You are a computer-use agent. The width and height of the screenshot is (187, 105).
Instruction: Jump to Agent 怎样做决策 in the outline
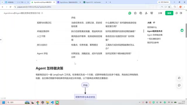155,35
